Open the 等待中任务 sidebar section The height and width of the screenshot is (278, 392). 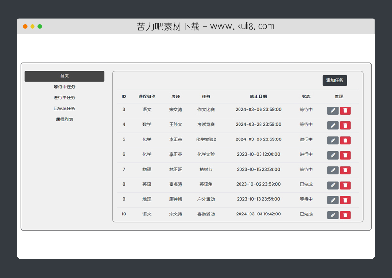(x=65, y=86)
